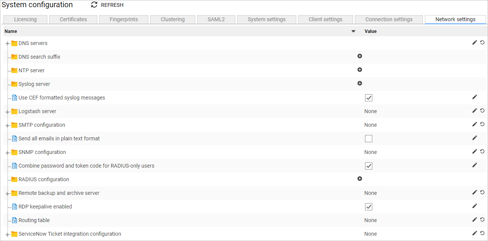Screen dimensions: 488x241
Task: Revert the SMTP configuration changes
Action: [x=482, y=124]
